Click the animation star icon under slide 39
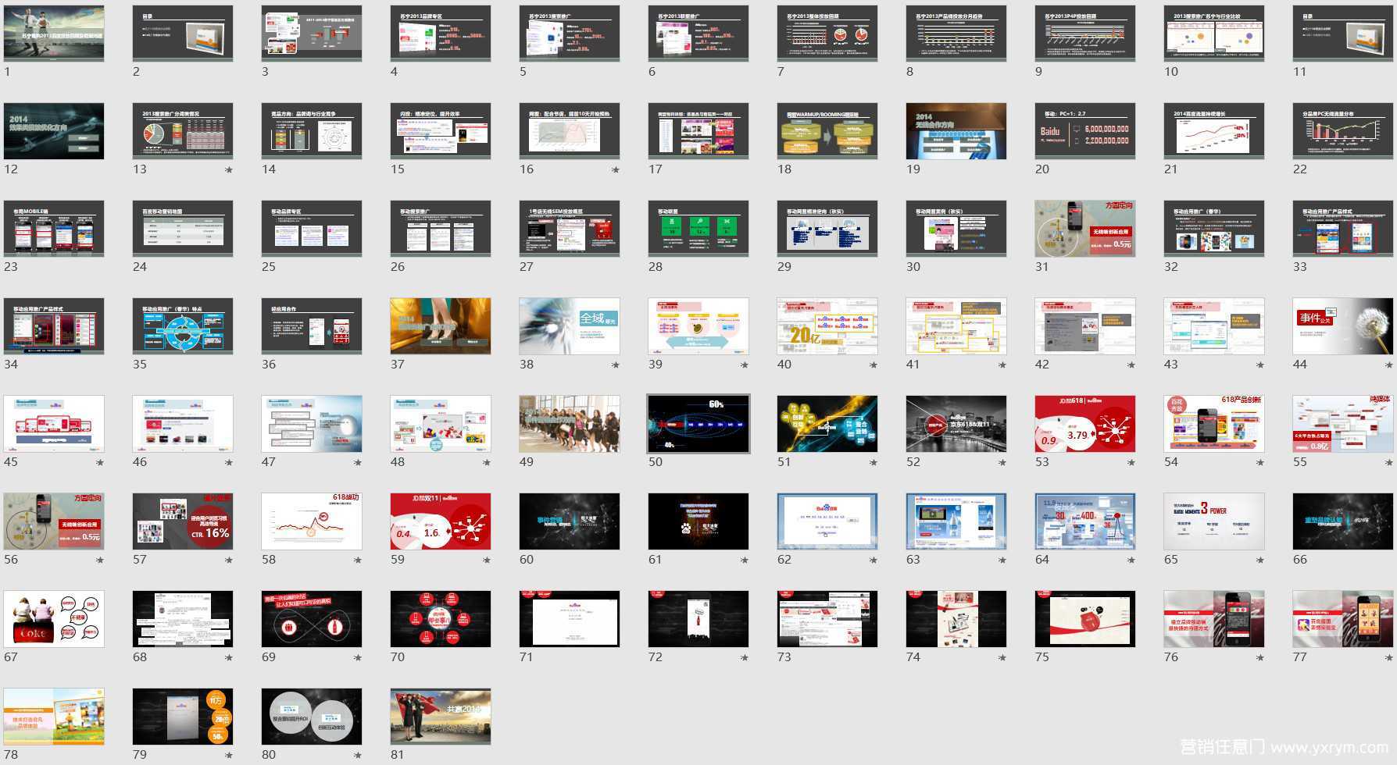This screenshot has height=765, width=1397. click(x=745, y=365)
